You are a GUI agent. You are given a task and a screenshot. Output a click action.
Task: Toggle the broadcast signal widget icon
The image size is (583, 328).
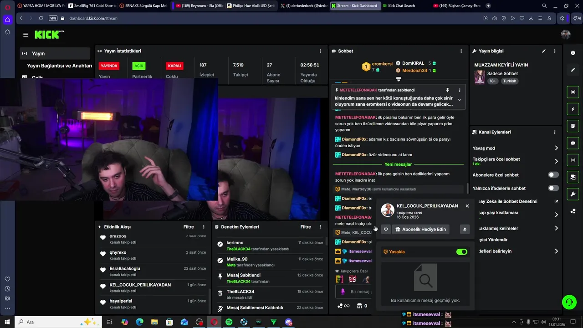tap(573, 160)
